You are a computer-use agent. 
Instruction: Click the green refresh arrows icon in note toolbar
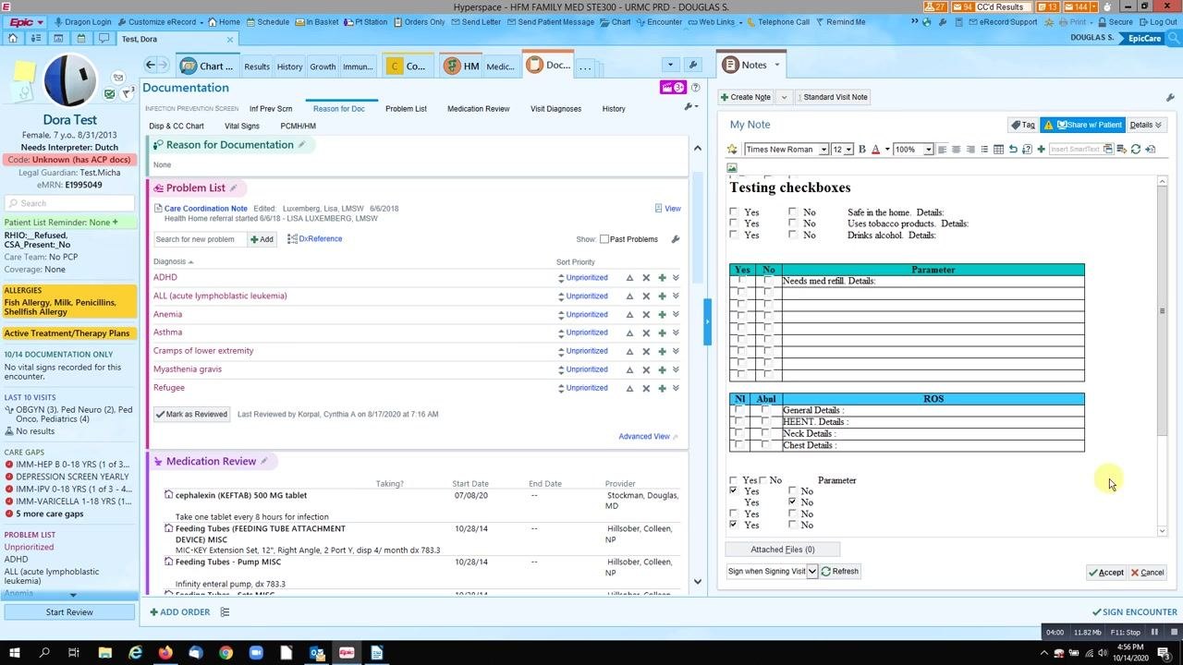pyautogui.click(x=1136, y=150)
